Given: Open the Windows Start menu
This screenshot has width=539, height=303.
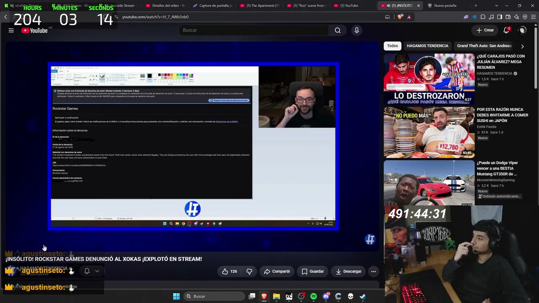Looking at the screenshot, I should pos(176,296).
